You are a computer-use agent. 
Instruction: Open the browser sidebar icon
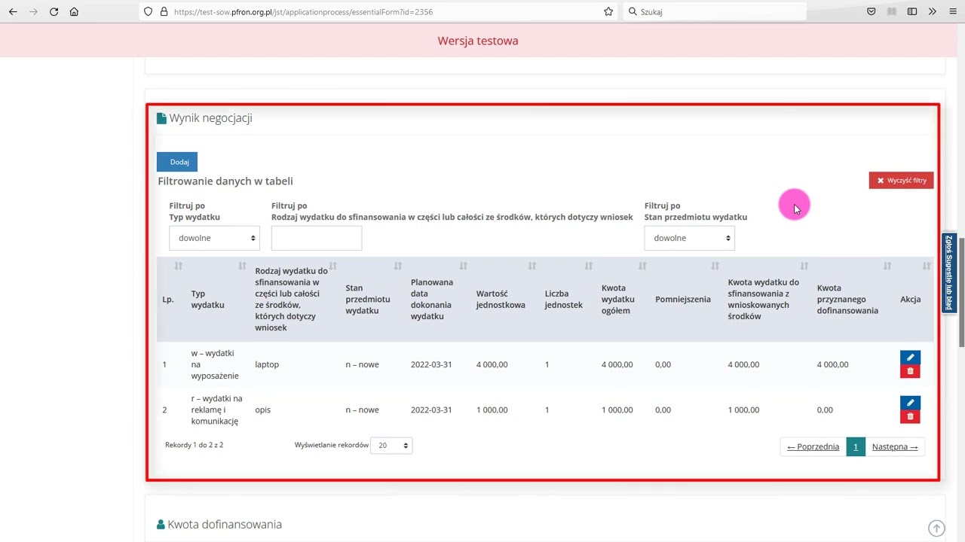pos(912,11)
